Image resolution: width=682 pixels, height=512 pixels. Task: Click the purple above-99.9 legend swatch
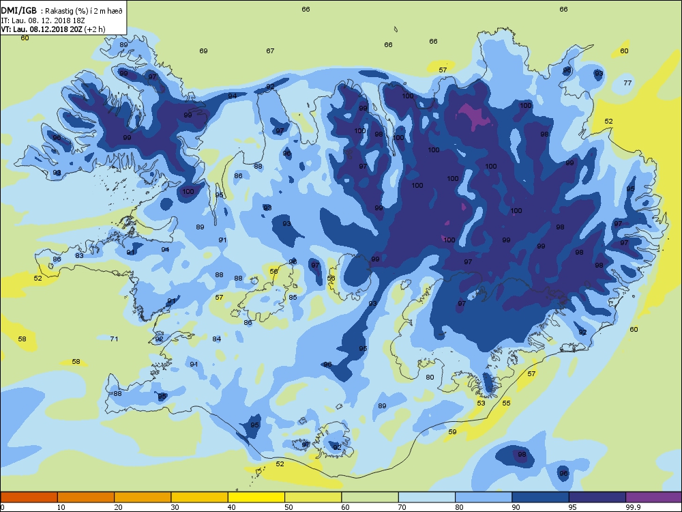(654, 497)
